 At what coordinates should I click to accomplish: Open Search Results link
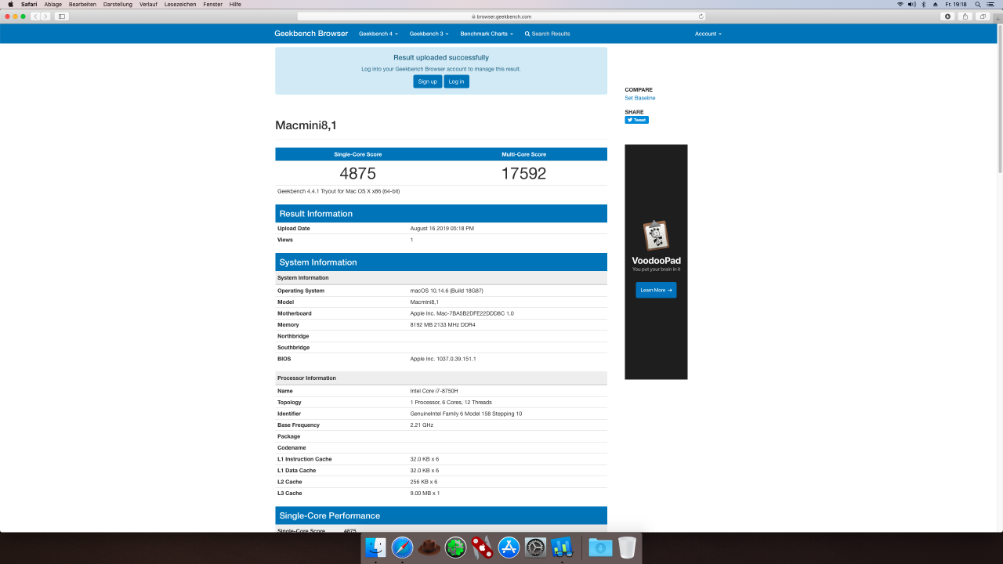click(x=547, y=34)
